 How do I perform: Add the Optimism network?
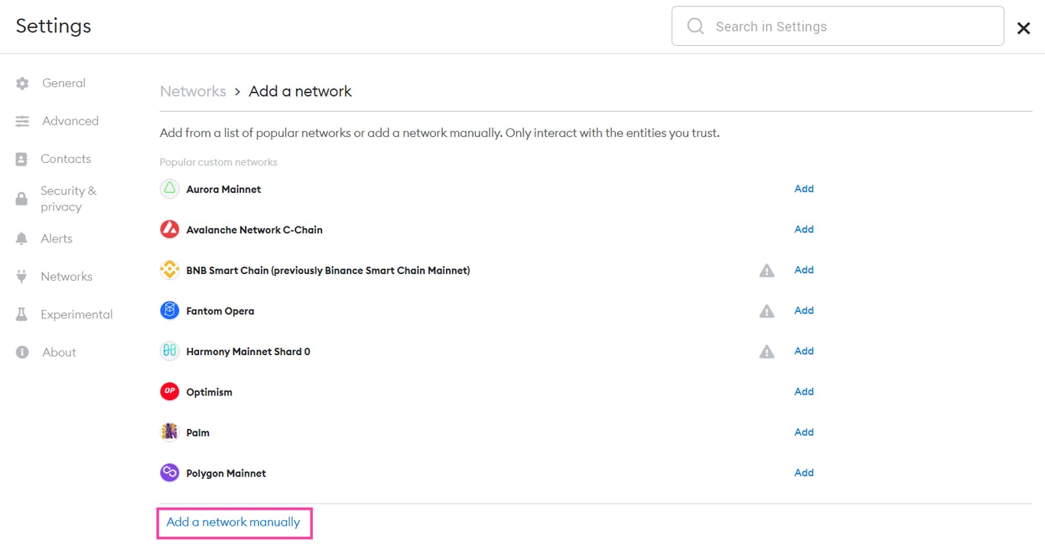tap(803, 391)
